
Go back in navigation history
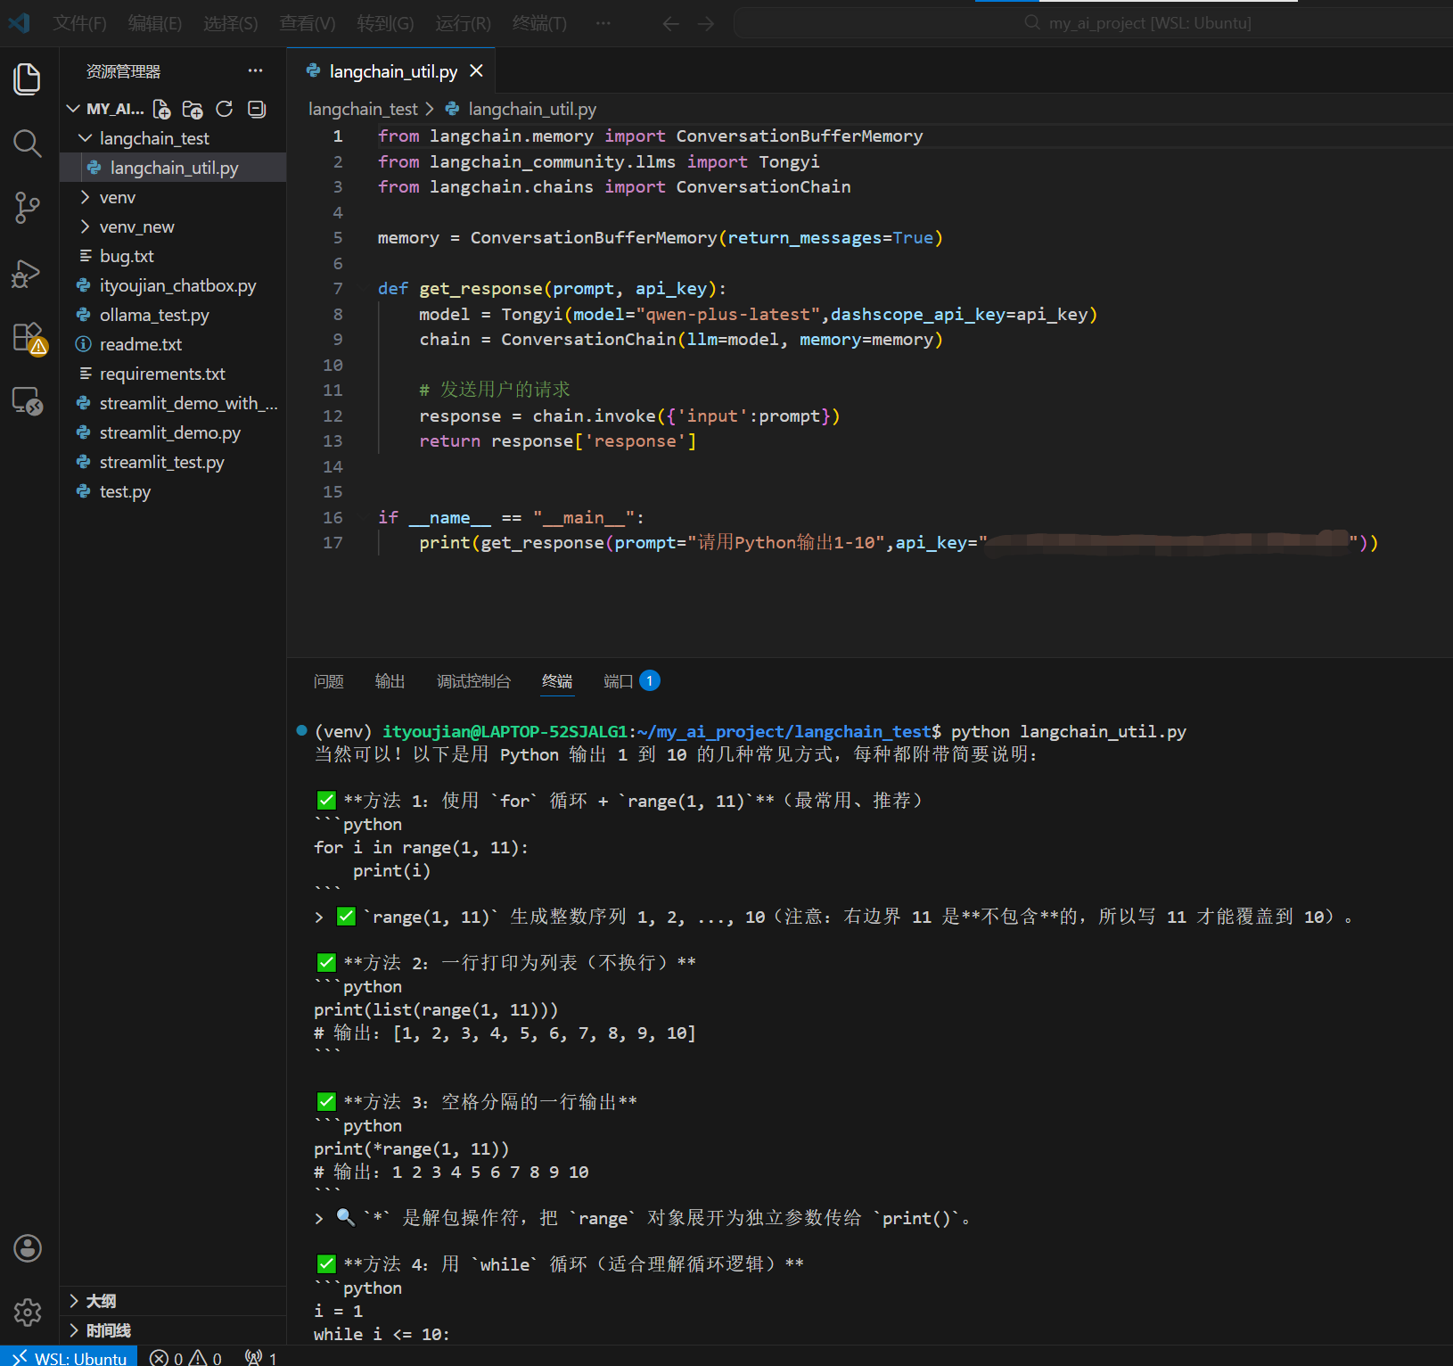point(671,23)
